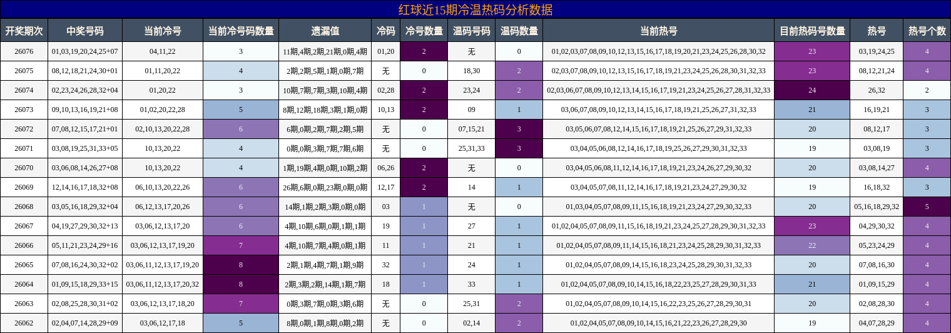Click cold code cell 06,26

click(x=386, y=168)
